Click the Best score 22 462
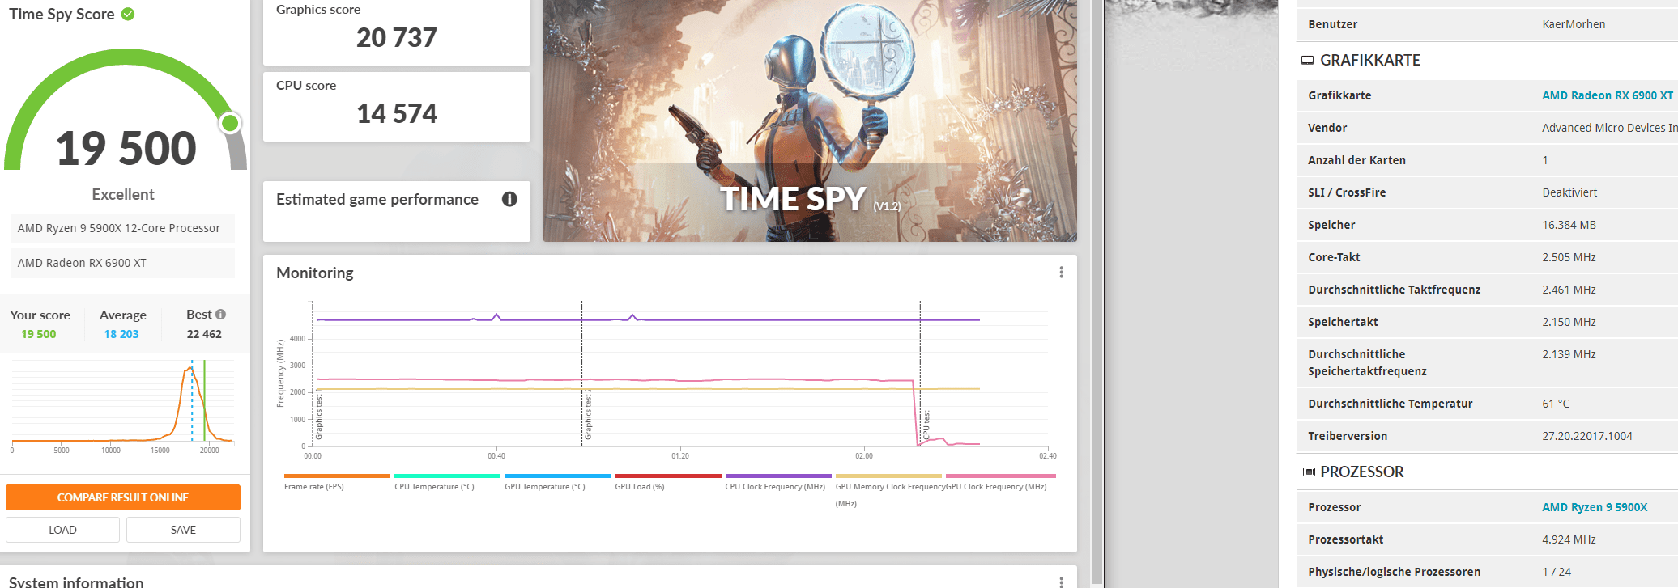 (204, 334)
